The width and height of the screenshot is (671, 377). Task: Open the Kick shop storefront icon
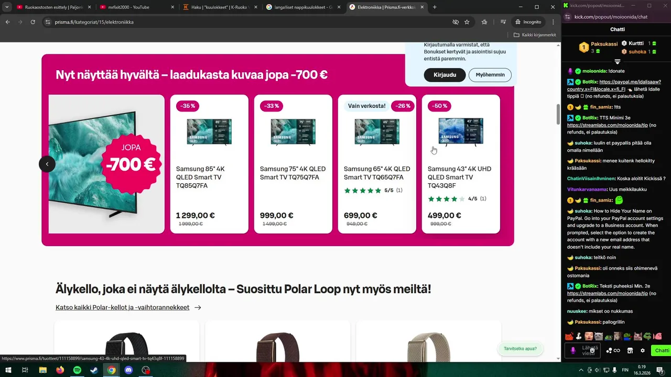click(630, 350)
